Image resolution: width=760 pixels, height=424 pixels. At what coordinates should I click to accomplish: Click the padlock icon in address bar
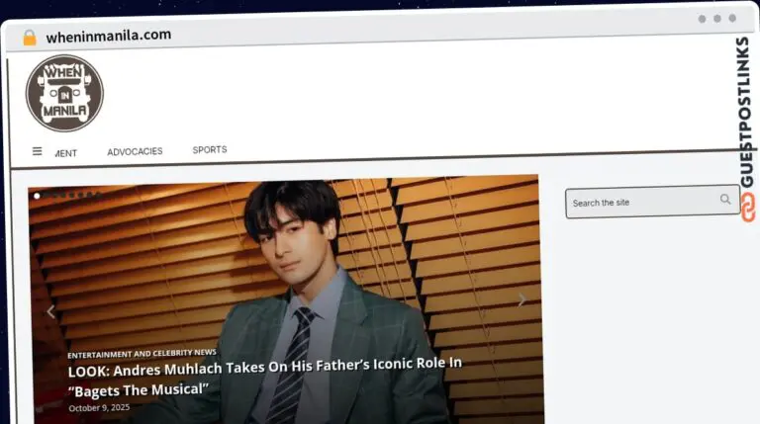[30, 38]
